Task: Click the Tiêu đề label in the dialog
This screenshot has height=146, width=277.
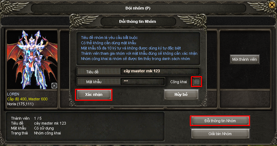Action: coord(92,72)
